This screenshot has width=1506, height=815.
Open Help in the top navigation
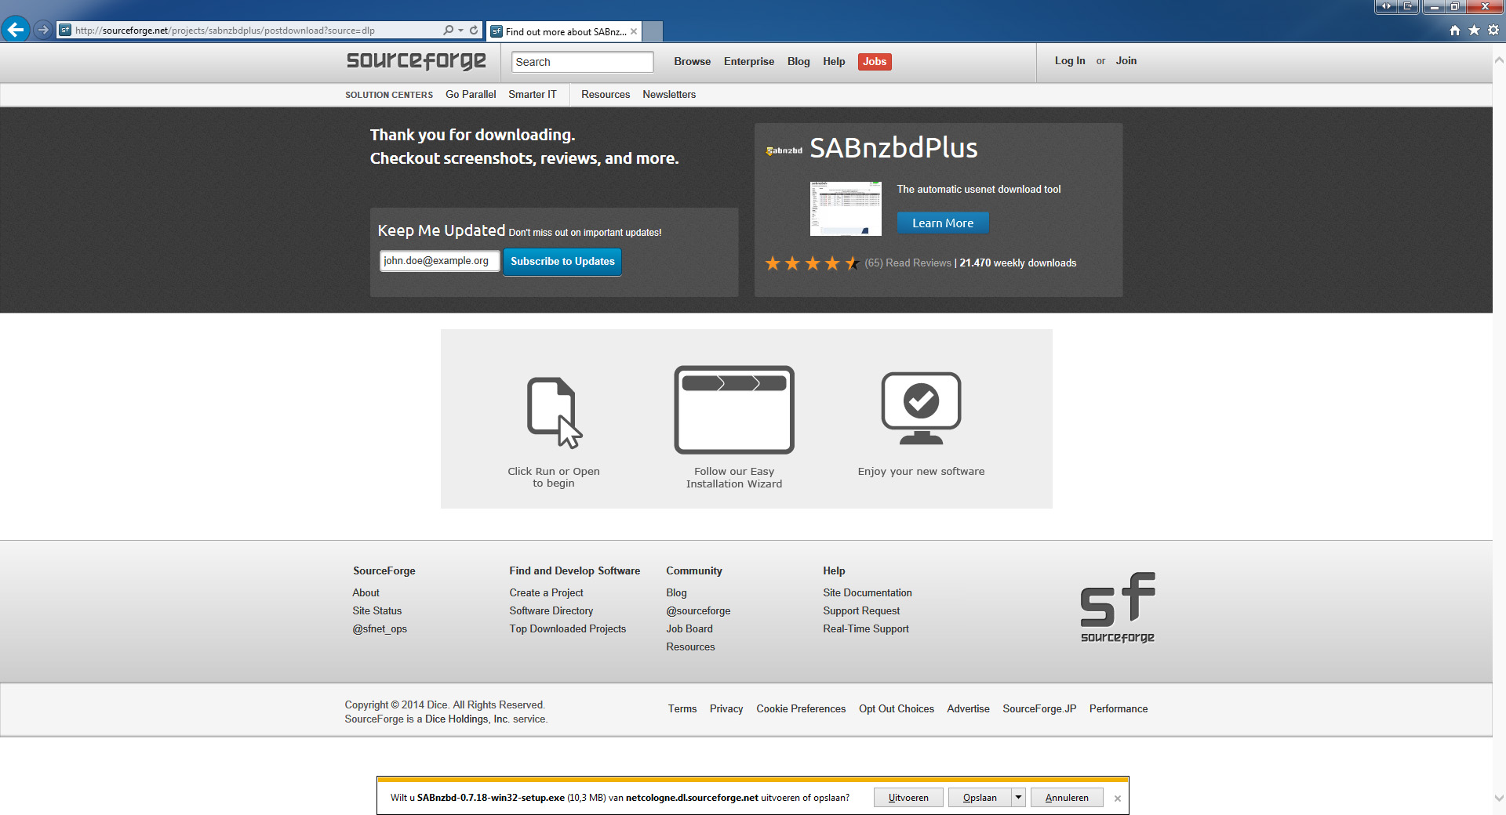pyautogui.click(x=834, y=61)
